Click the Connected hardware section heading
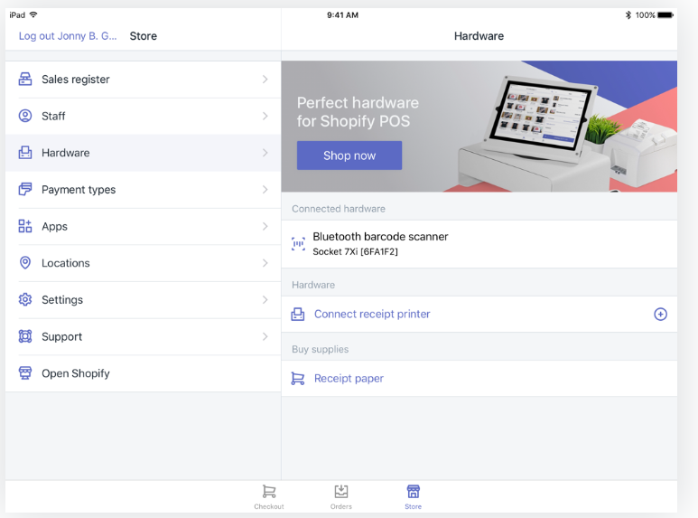Image resolution: width=698 pixels, height=518 pixels. pos(339,209)
